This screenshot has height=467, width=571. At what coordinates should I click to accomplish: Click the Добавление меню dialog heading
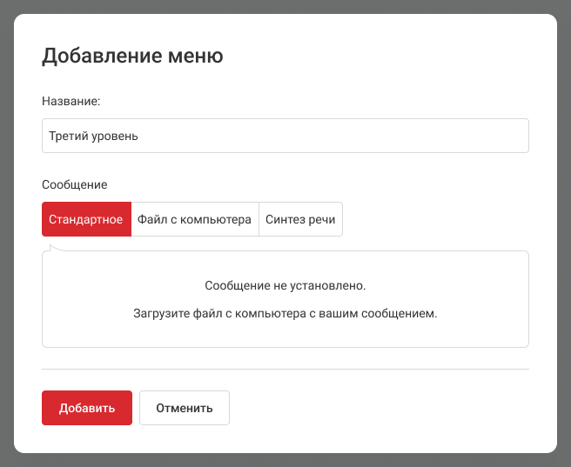132,57
